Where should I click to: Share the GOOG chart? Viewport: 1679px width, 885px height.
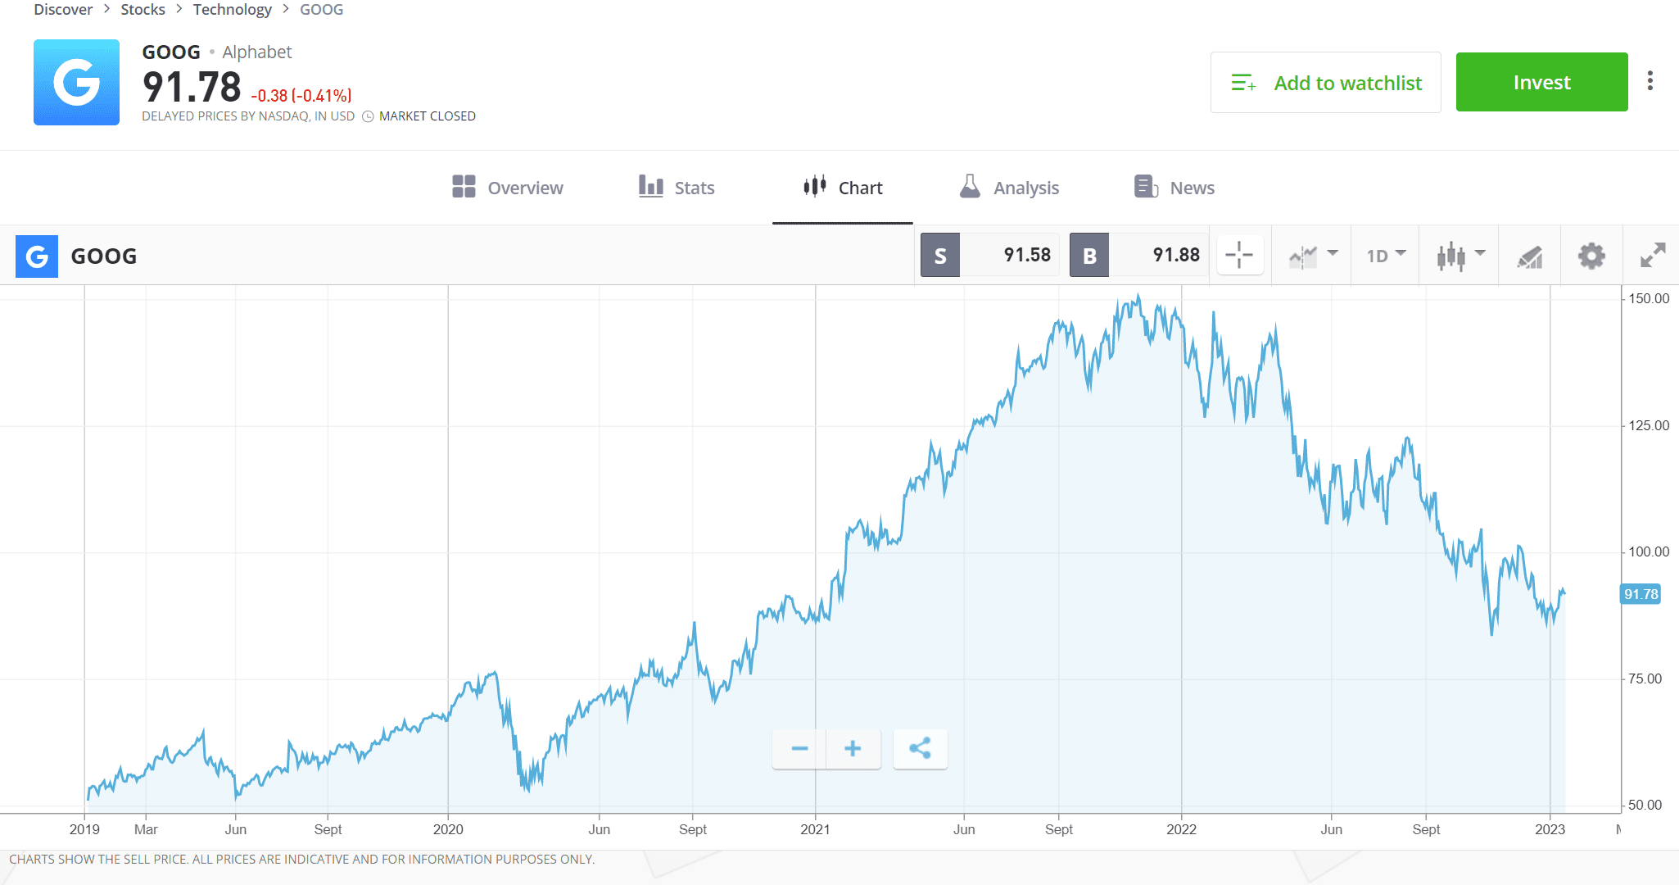coord(921,748)
